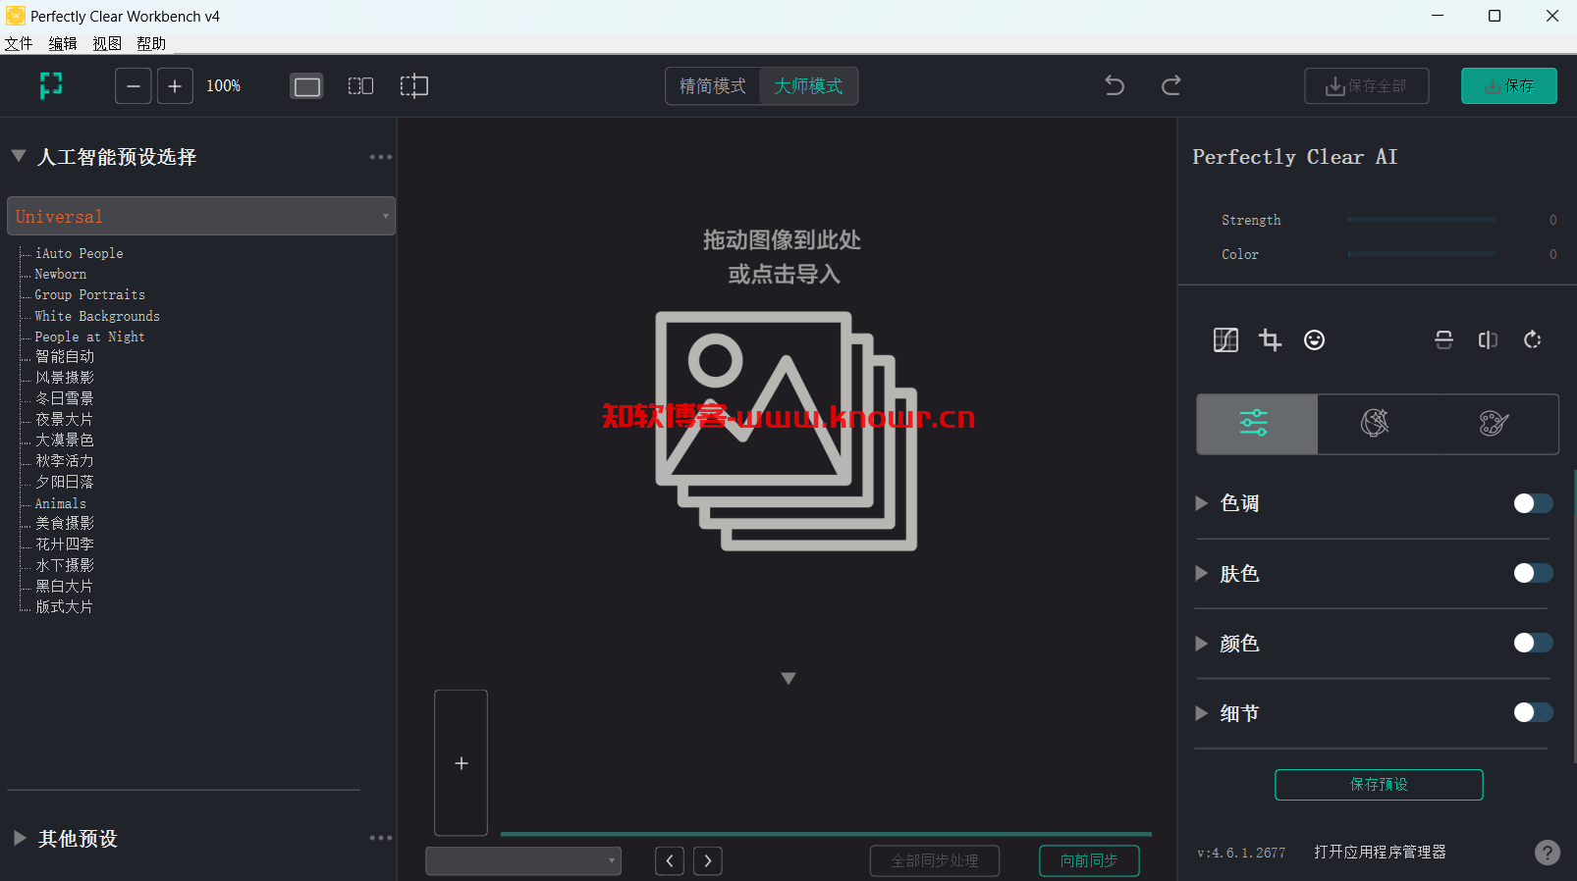Click the rotate clockwise icon
Screen dimensions: 1577x881
click(x=1532, y=339)
